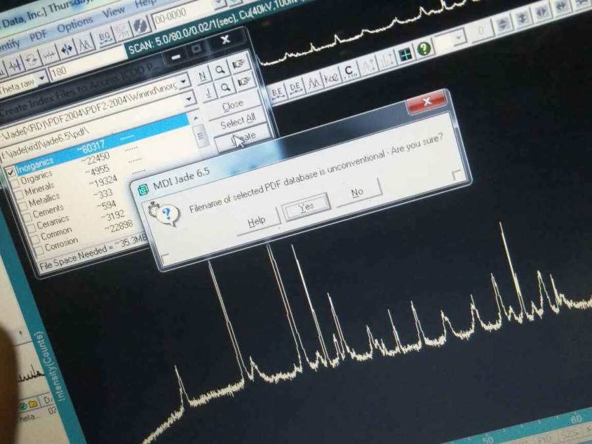Screen dimensions: 592x444
Task: Enable the Minerals checkbox
Action: [x=19, y=195]
